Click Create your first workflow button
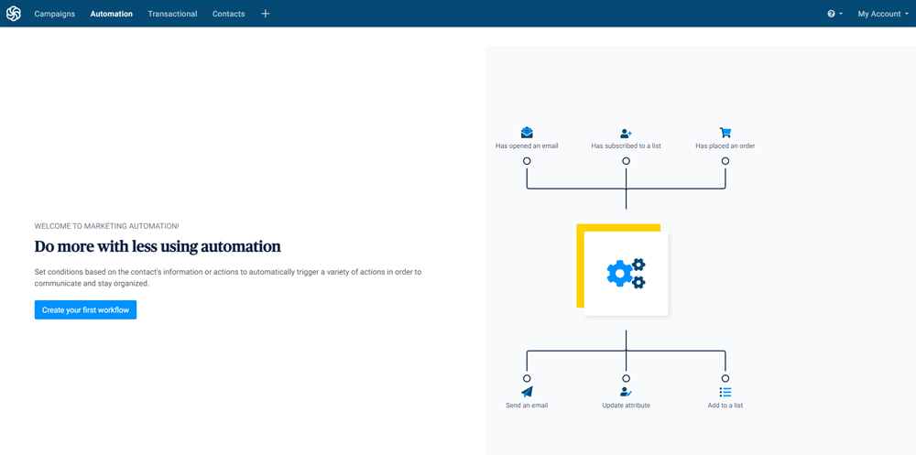The height and width of the screenshot is (455, 916). (85, 310)
